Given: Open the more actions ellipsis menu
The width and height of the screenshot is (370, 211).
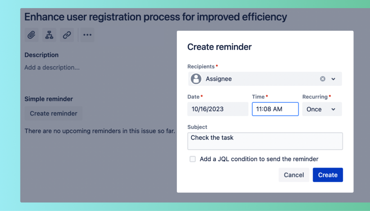Looking at the screenshot, I should tap(87, 35).
